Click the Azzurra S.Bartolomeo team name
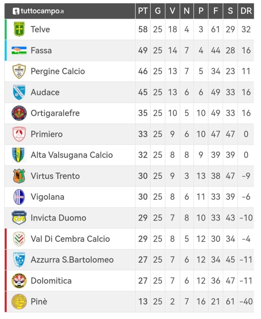 tap(72, 260)
